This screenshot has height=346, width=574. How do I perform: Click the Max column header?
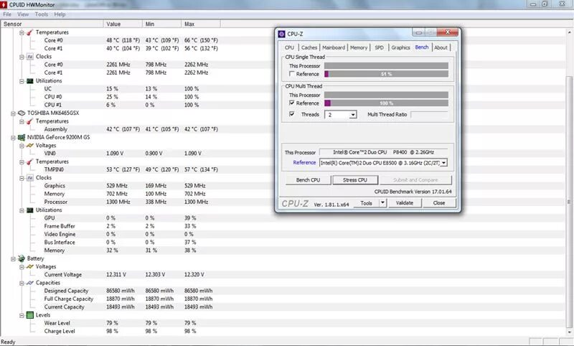pyautogui.click(x=201, y=24)
